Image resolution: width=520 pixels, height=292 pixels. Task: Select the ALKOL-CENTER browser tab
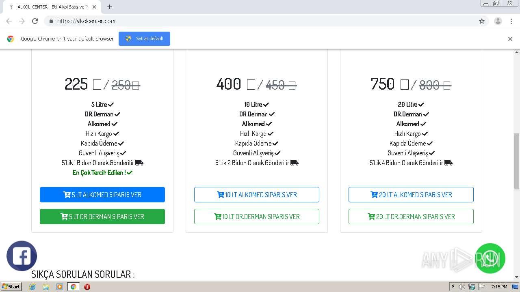(x=52, y=7)
